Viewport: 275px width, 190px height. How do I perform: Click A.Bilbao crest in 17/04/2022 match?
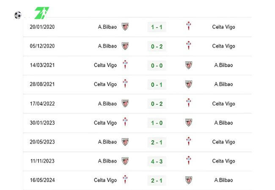125,103
